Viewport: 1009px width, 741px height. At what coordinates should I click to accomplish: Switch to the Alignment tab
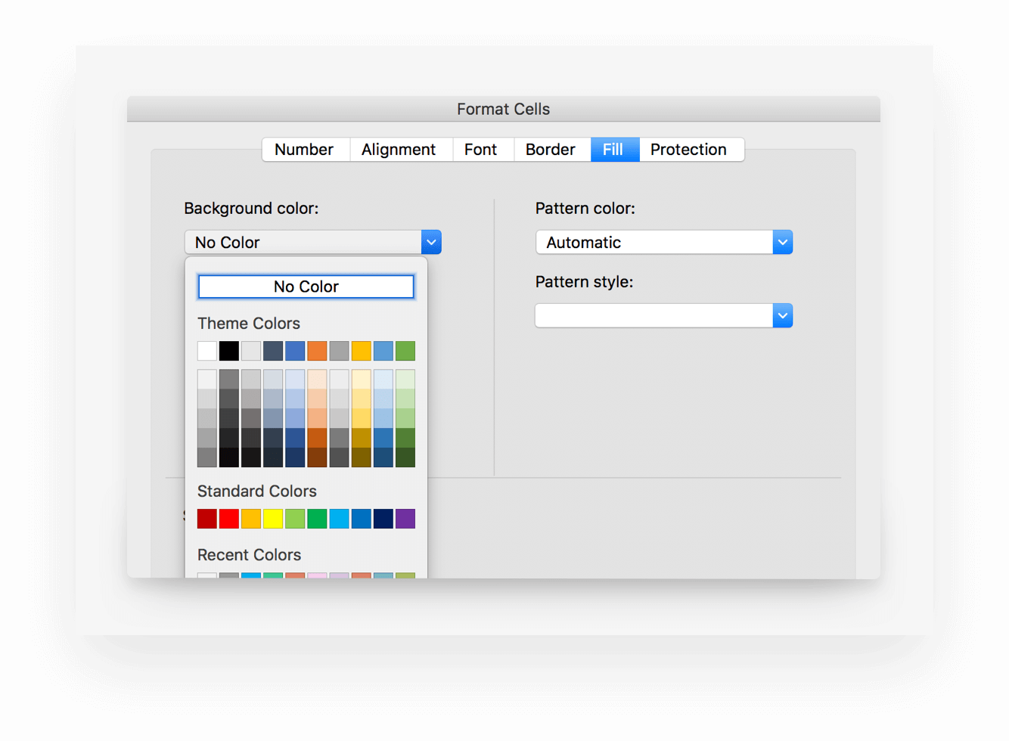coord(399,149)
